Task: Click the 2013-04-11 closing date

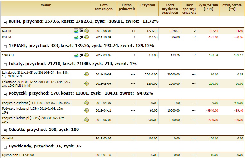Action: [x=103, y=110]
